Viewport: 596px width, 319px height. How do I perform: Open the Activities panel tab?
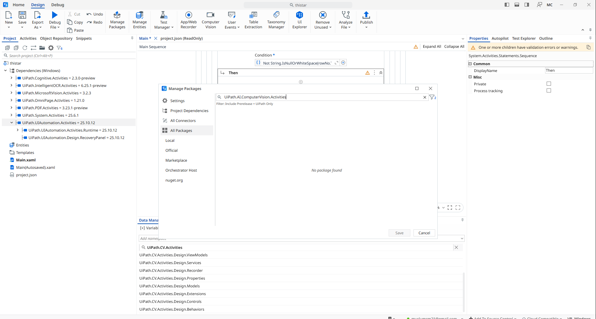[x=28, y=38]
